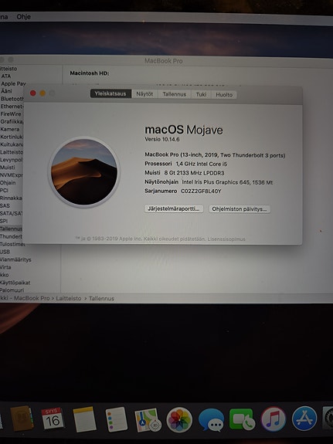Image resolution: width=333 pixels, height=444 pixels.
Task: Open Reminders app icon in Dock
Action: point(116,419)
